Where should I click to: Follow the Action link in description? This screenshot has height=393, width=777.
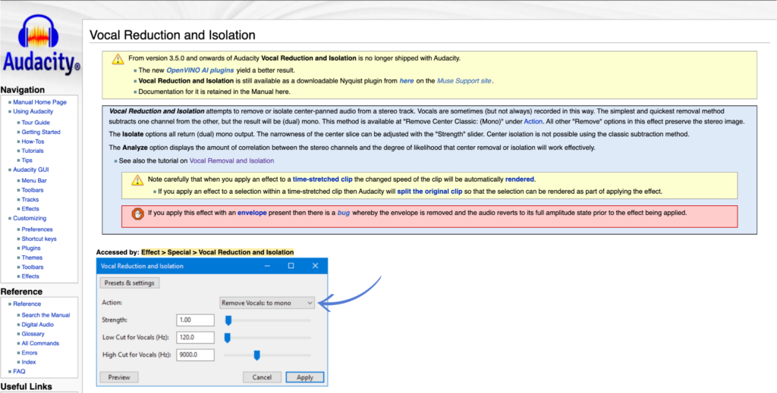[x=533, y=122]
